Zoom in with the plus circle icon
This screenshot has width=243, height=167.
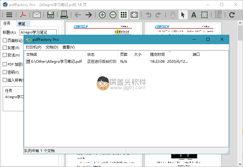click(102, 15)
